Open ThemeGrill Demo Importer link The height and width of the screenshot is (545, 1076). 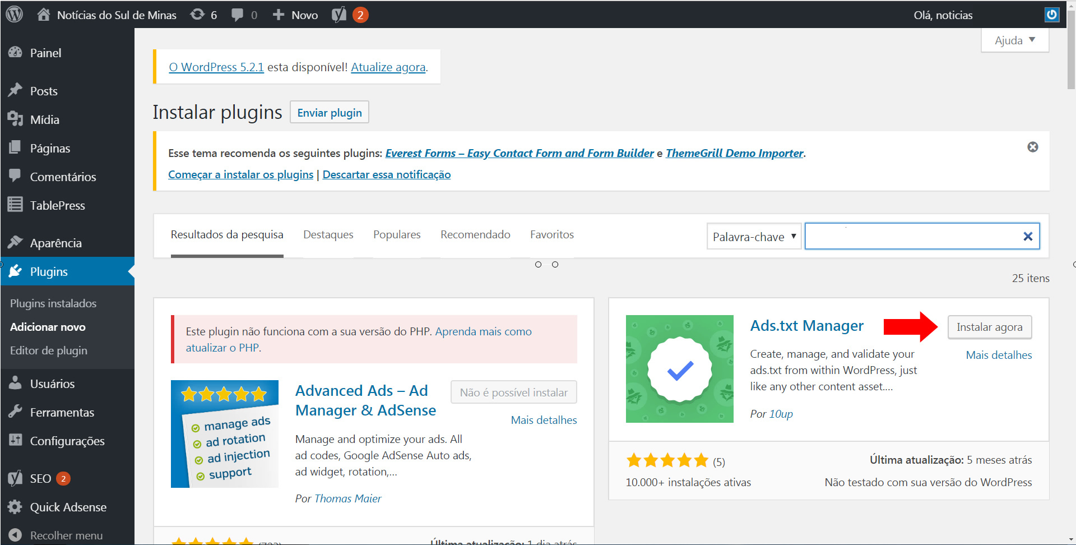735,153
